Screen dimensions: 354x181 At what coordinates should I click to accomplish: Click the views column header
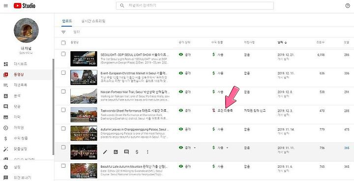(x=321, y=42)
